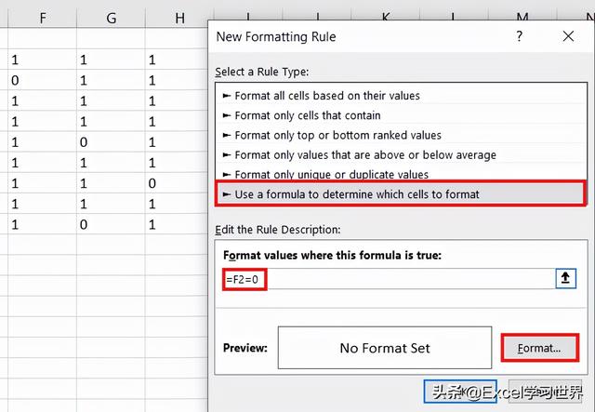This screenshot has width=595, height=412.
Task: Select column F header
Action: tap(43, 18)
